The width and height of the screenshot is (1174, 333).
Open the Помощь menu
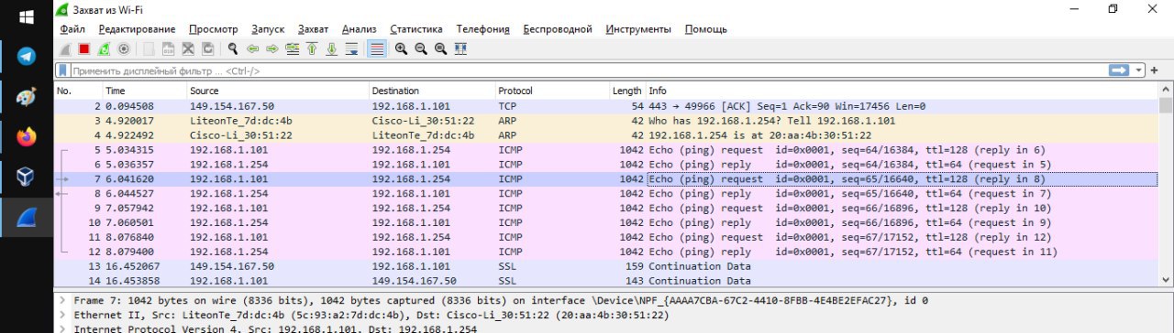coord(706,29)
